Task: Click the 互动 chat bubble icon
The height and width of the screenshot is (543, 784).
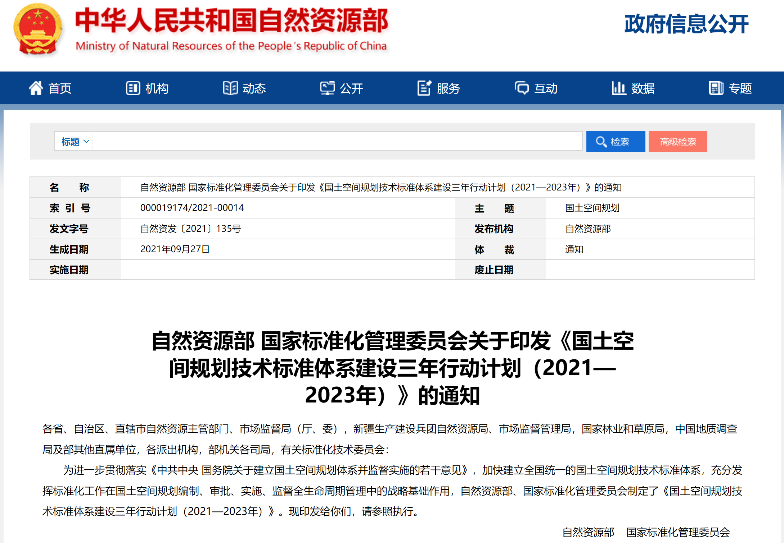Action: [x=522, y=88]
